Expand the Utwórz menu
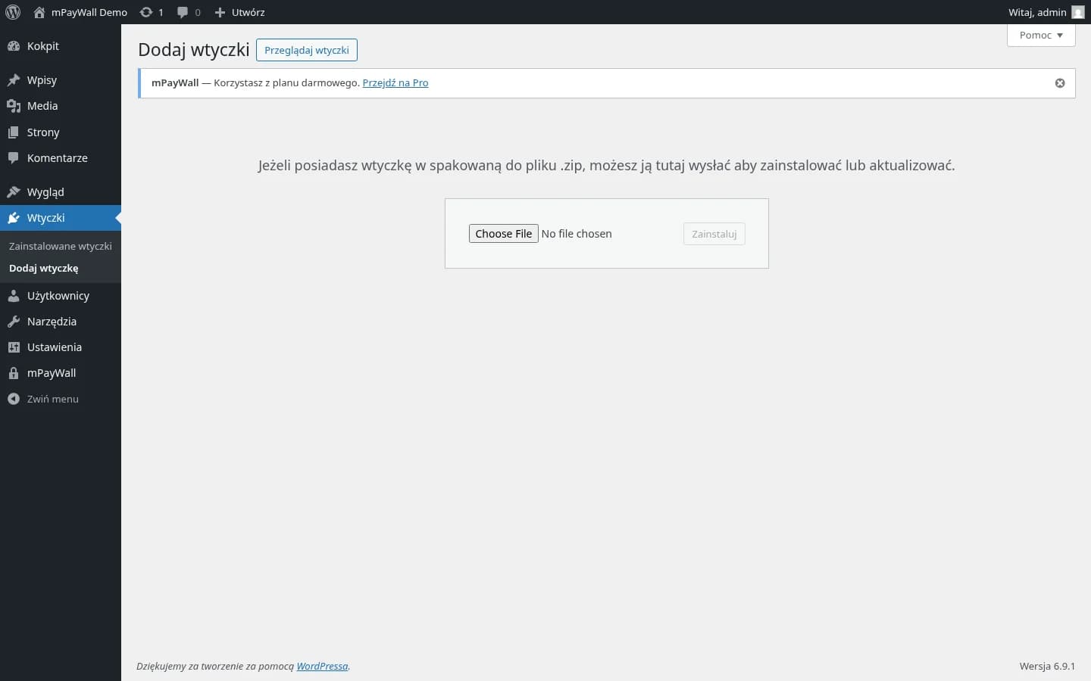The width and height of the screenshot is (1091, 681). tap(239, 12)
